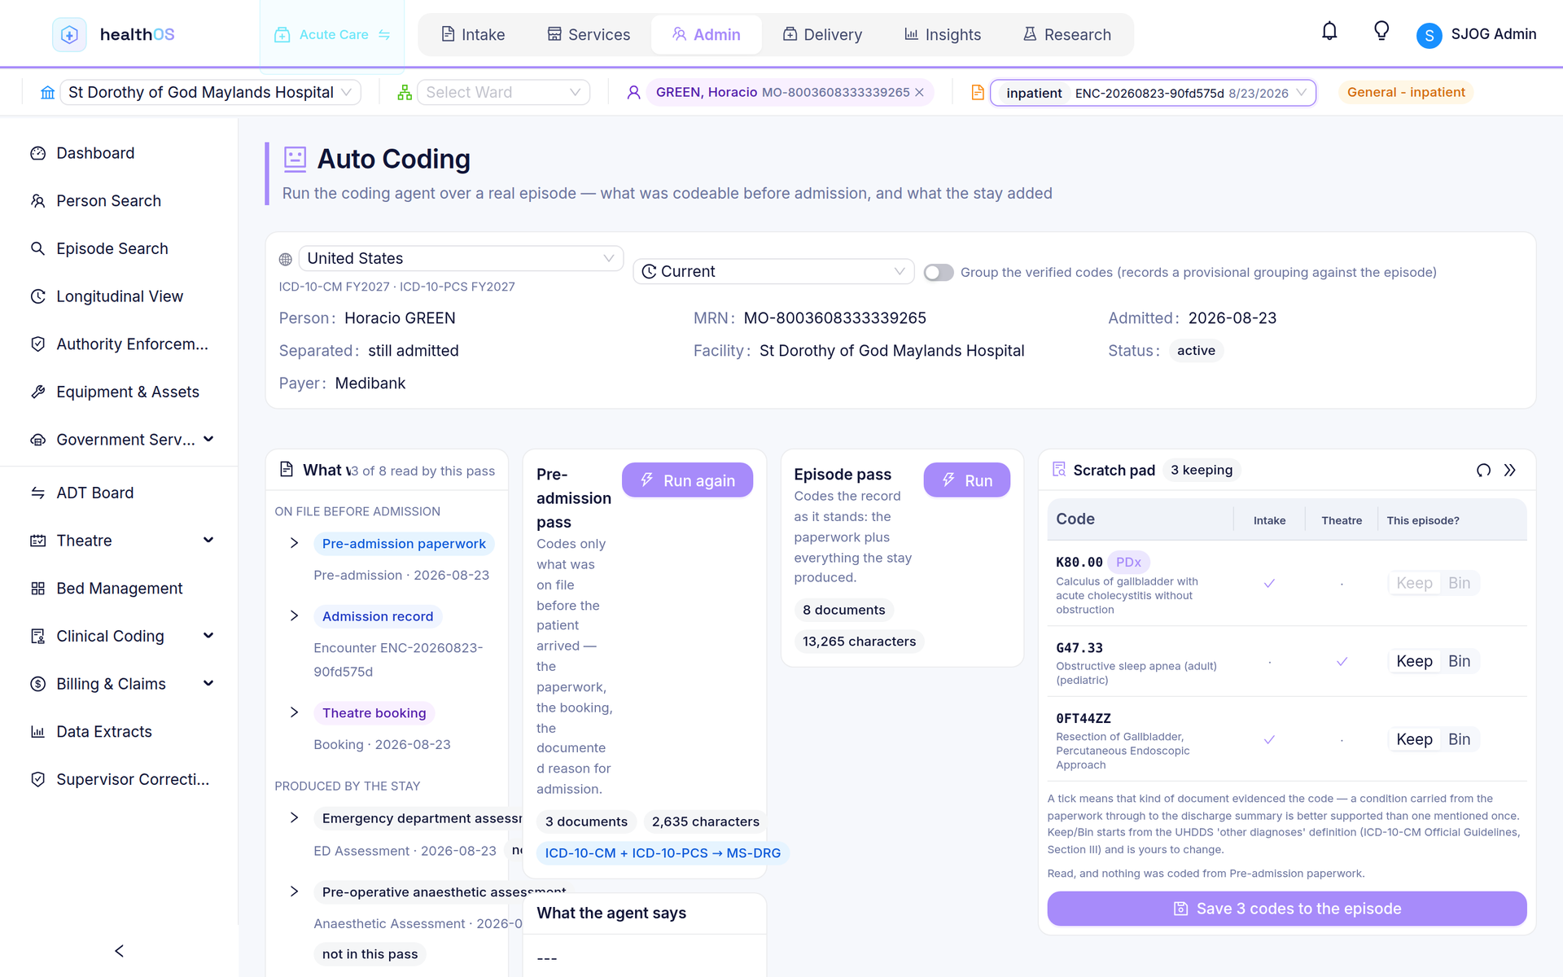This screenshot has width=1563, height=977.
Task: Open notifications bell icon
Action: 1329,32
